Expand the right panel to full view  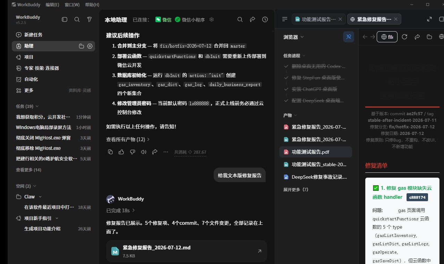[429, 19]
